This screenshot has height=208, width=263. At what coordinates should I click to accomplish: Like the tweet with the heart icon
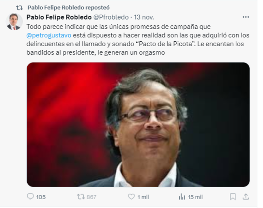pyautogui.click(x=131, y=197)
